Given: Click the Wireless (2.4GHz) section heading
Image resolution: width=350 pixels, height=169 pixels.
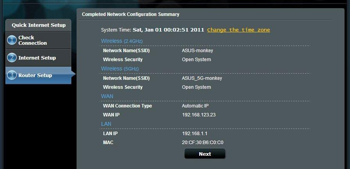Looking at the screenshot, I should 121,41.
